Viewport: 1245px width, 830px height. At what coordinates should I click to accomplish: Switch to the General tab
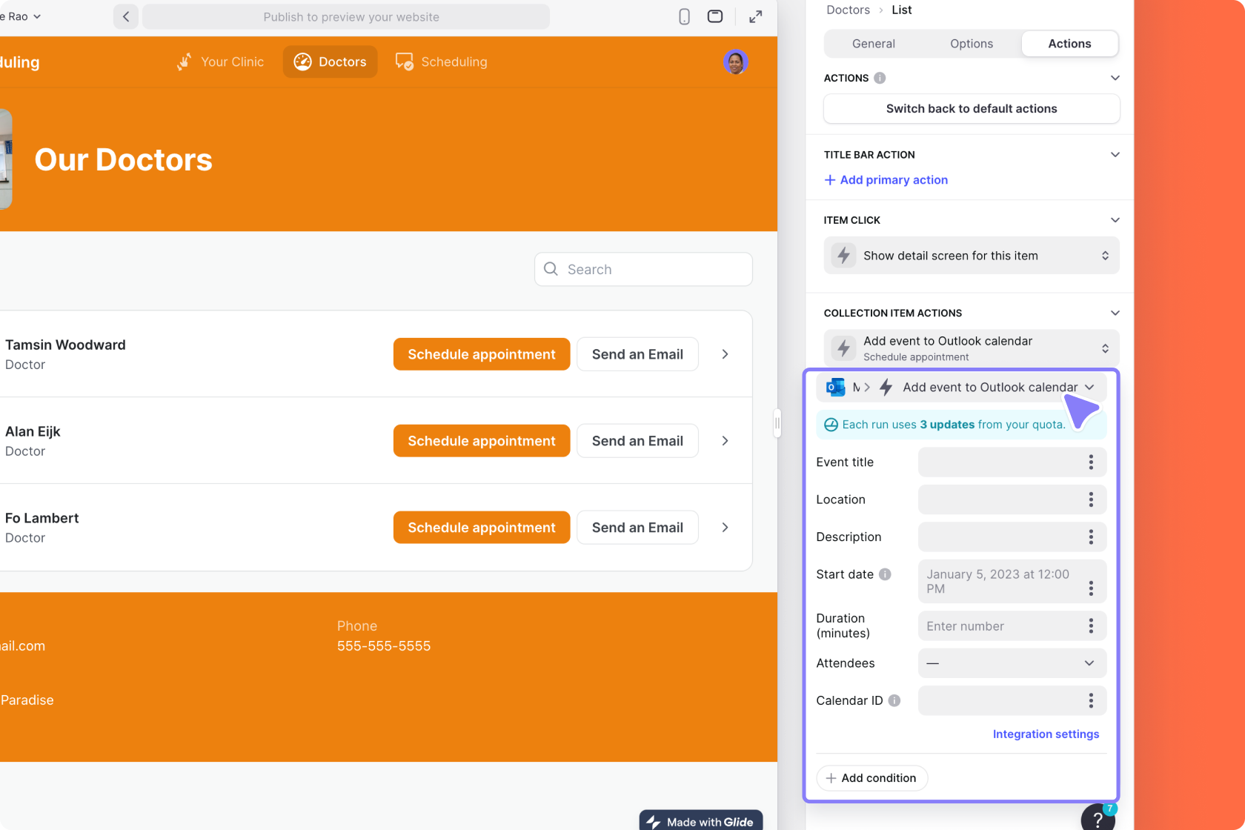873,44
